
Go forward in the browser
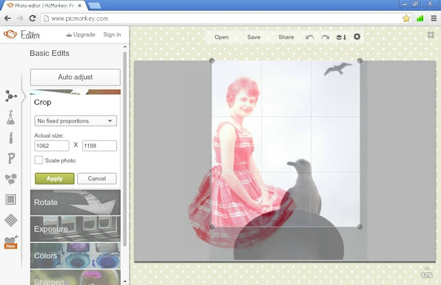point(20,19)
